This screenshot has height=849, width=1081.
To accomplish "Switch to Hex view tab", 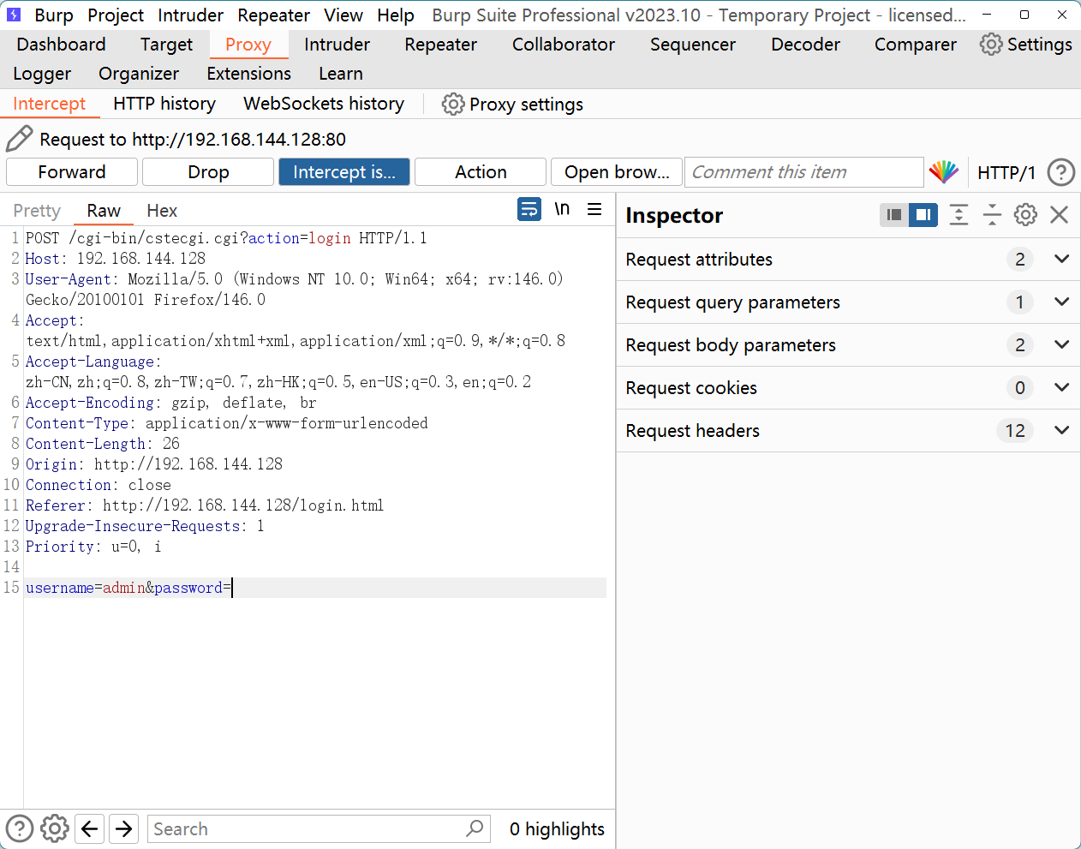I will click(162, 211).
